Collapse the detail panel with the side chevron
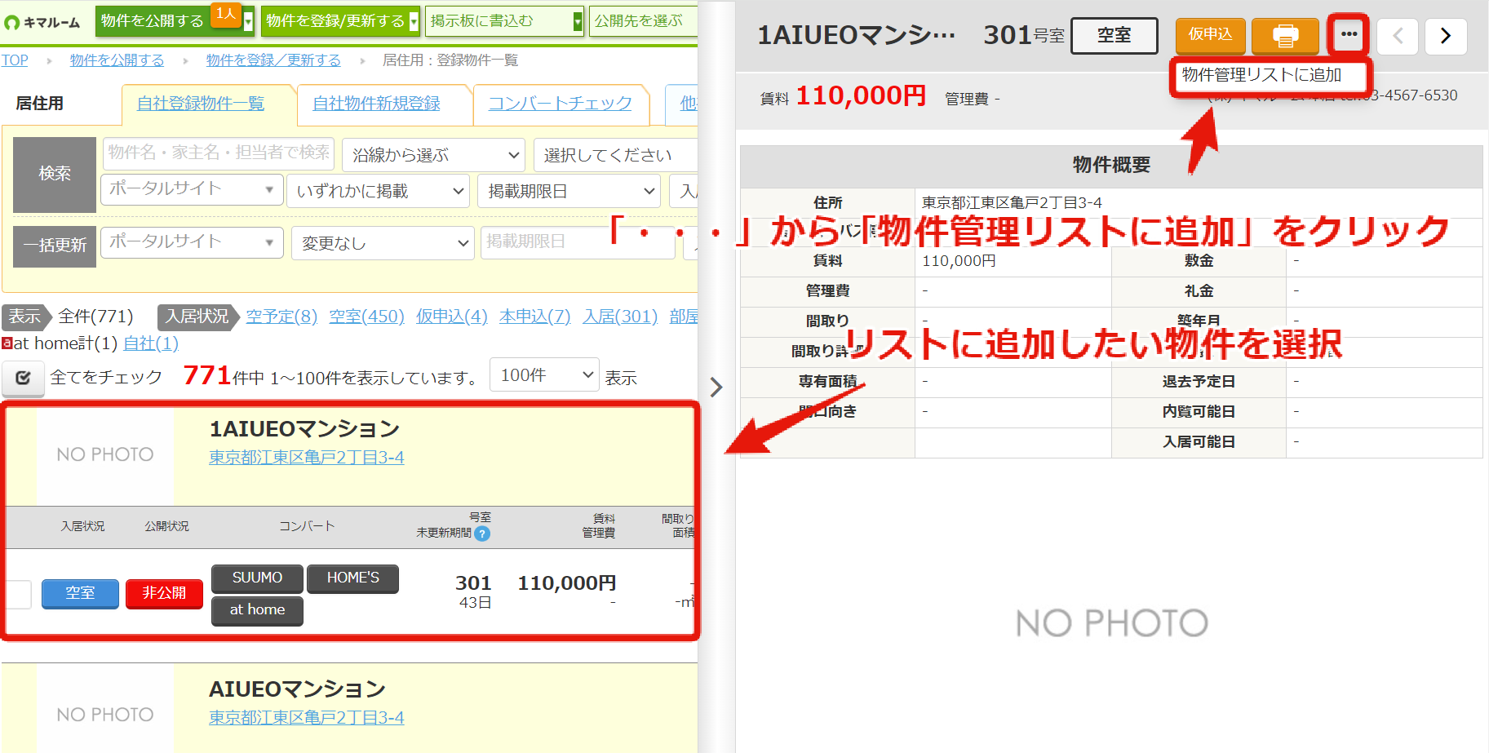The height and width of the screenshot is (753, 1489). coord(716,387)
